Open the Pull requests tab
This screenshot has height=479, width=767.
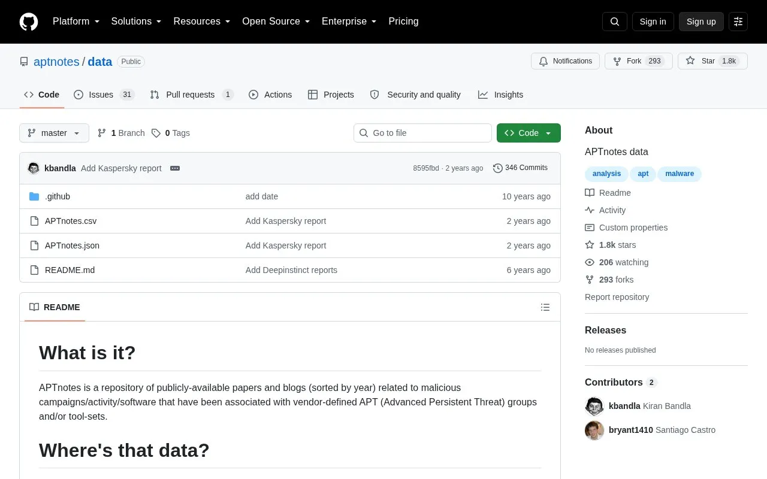(191, 95)
